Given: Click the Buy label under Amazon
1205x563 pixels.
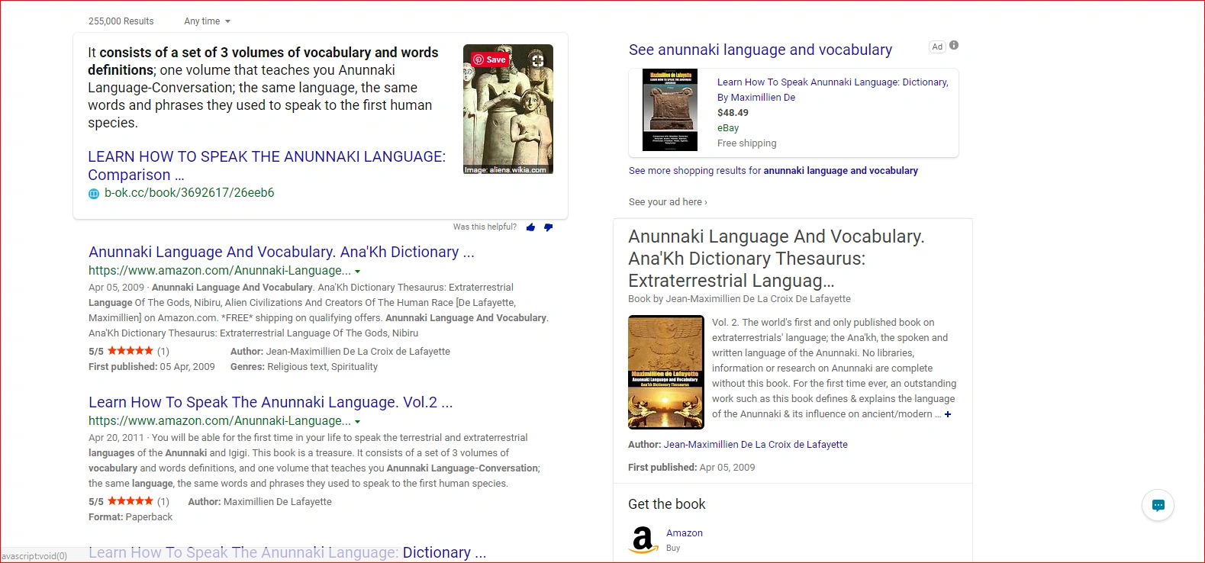Looking at the screenshot, I should pyautogui.click(x=673, y=549).
